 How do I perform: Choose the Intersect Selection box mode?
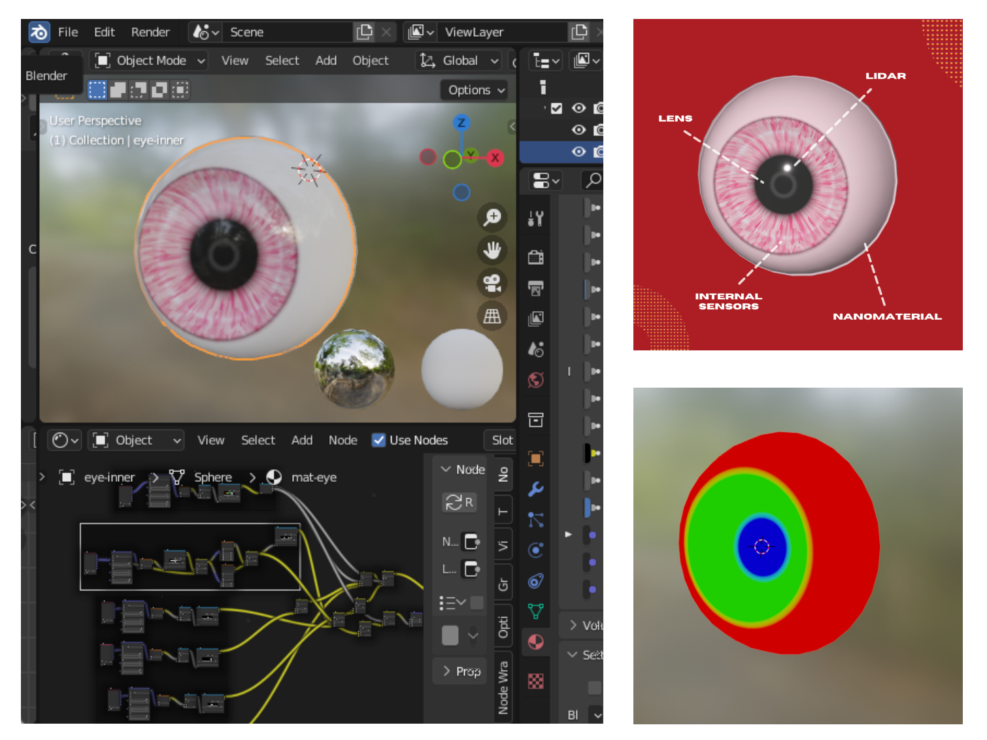coord(180,90)
